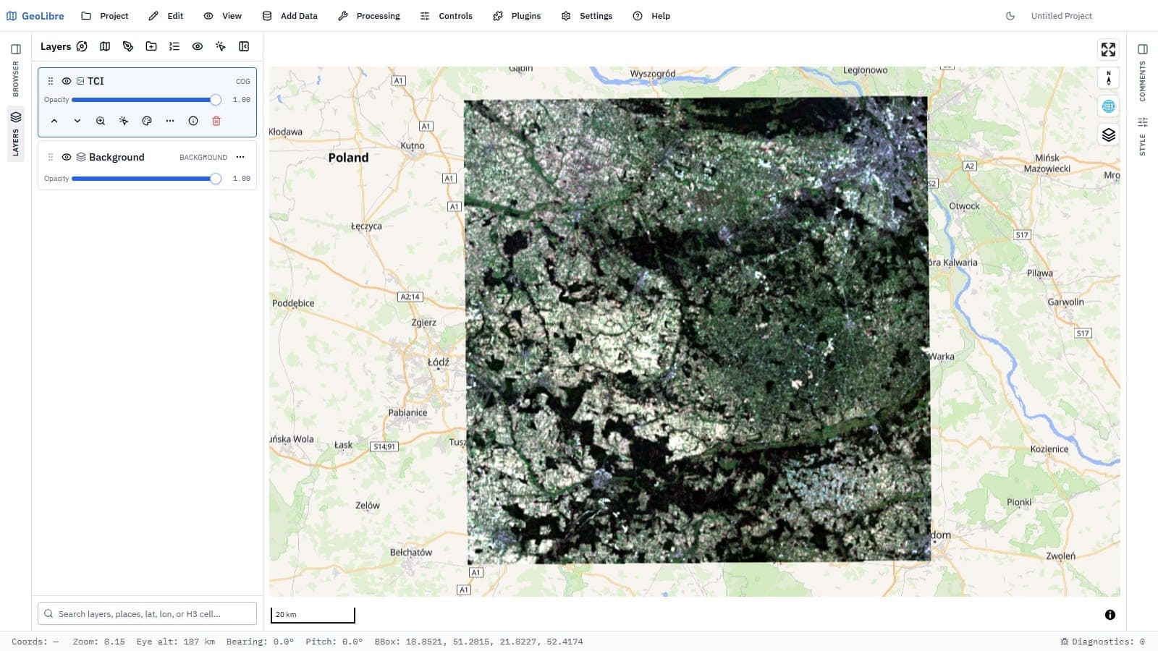Viewport: 1158px width, 651px height.
Task: Toggle dark mode with moon icon
Action: coord(1010,16)
